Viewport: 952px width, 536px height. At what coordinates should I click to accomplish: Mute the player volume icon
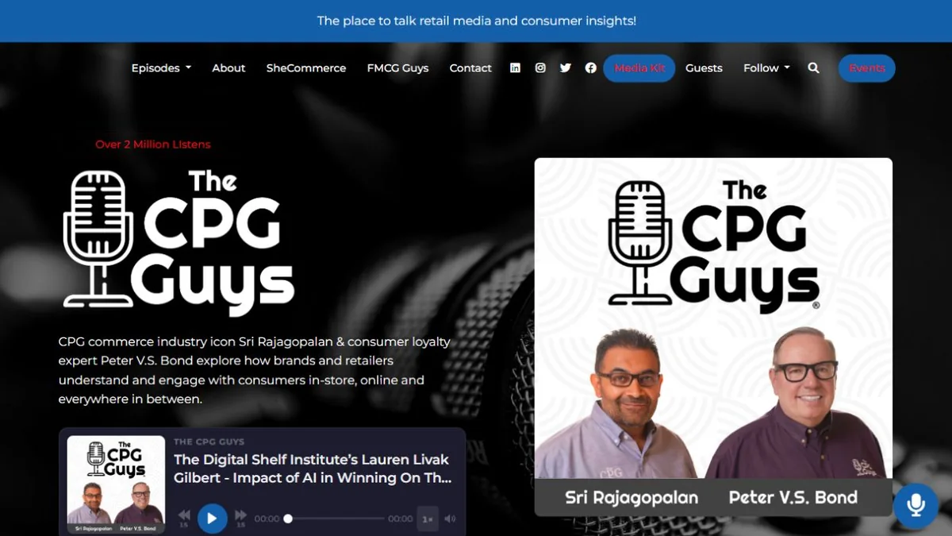click(450, 519)
